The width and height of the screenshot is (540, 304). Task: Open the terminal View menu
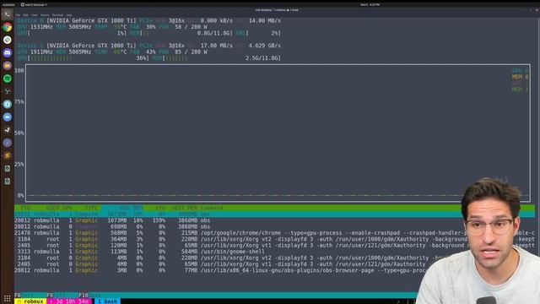click(x=35, y=15)
